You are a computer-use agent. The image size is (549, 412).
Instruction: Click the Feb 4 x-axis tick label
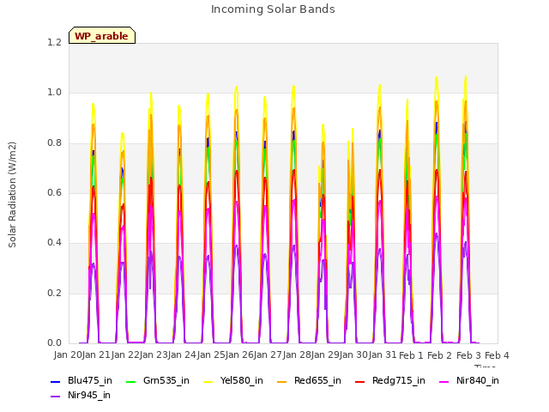(498, 355)
